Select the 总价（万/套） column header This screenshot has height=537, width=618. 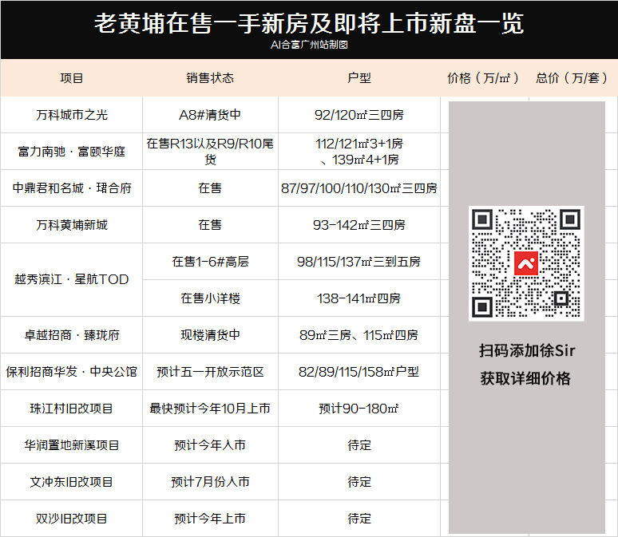pos(572,78)
